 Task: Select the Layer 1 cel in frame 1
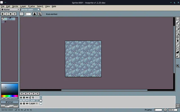[41, 104]
